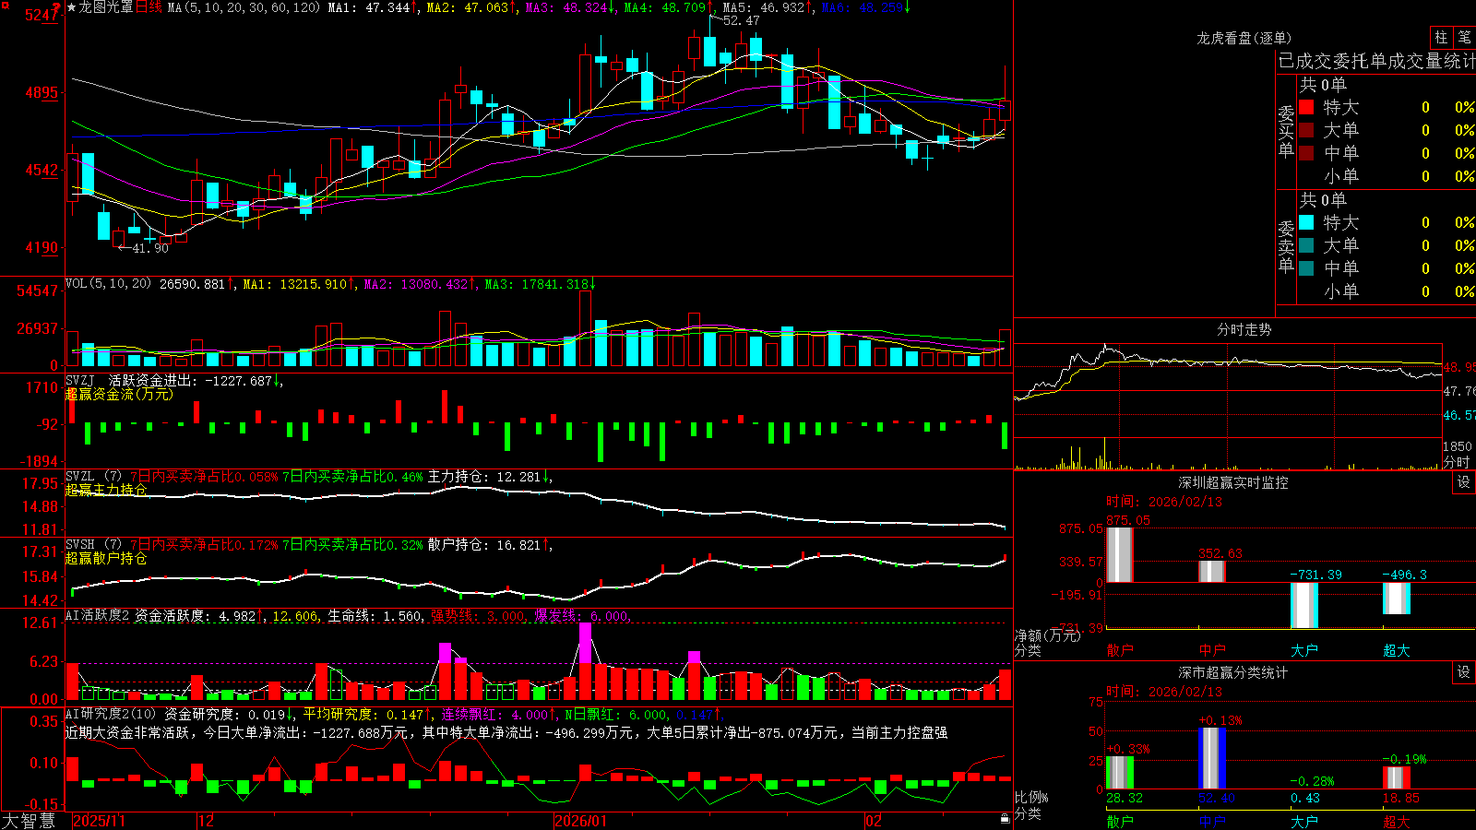Click the 超大 bar showing -496.3
The width and height of the screenshot is (1476, 830).
click(x=1397, y=599)
